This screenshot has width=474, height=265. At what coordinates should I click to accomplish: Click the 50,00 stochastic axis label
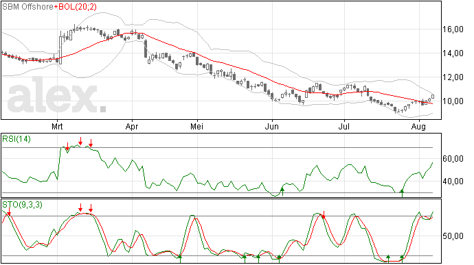[453, 236]
